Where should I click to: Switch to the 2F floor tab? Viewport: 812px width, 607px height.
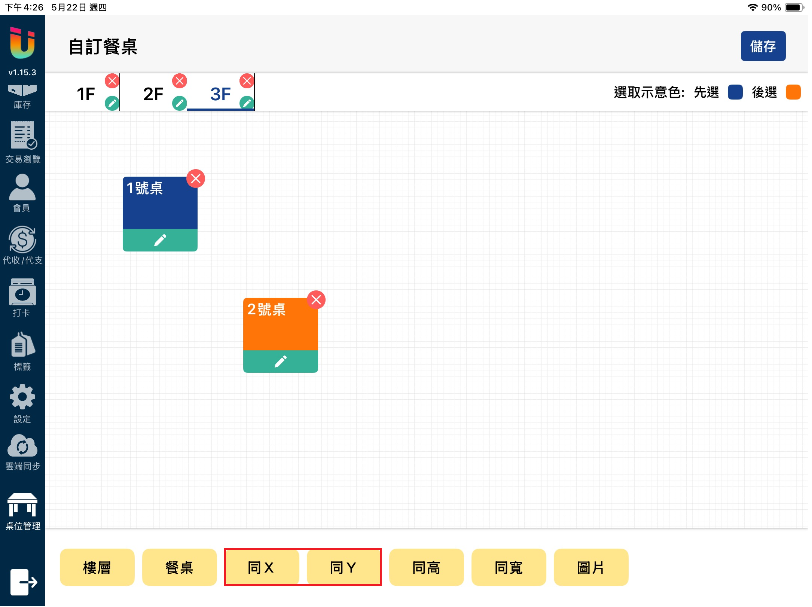(153, 94)
